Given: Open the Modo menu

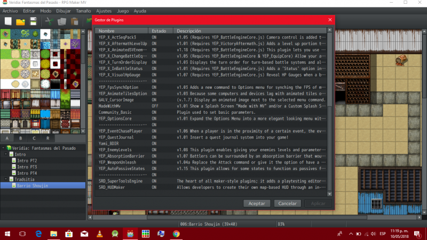Looking at the screenshot, I should (x=45, y=11).
